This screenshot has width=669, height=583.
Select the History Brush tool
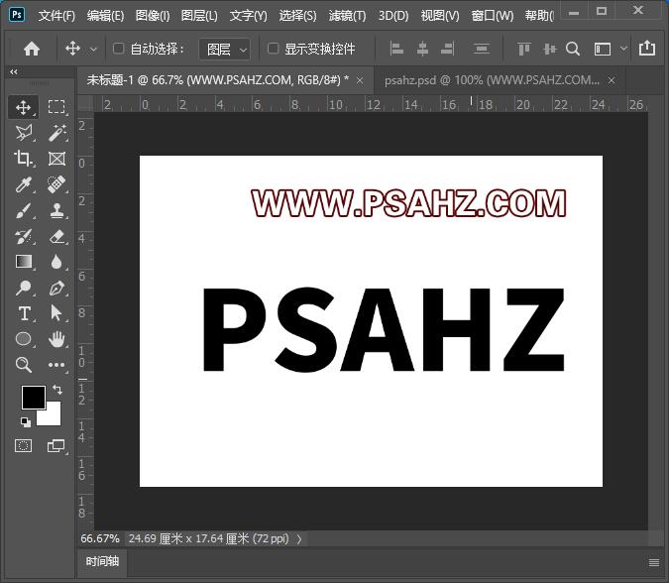(24, 236)
